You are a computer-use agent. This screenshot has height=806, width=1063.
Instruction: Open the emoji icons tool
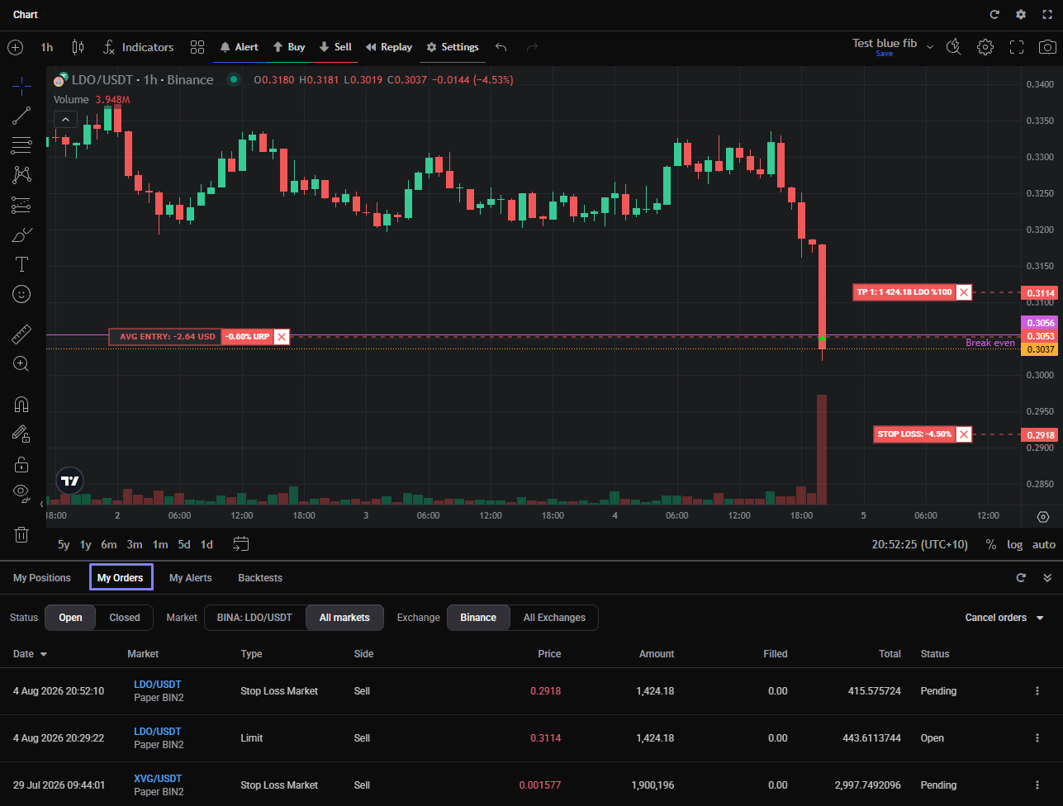(22, 294)
